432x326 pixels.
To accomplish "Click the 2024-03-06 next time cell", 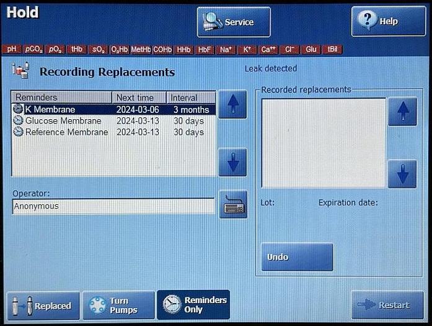I will pyautogui.click(x=138, y=109).
